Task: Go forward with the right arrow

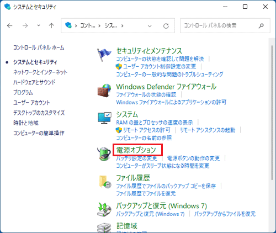Action: point(25,25)
